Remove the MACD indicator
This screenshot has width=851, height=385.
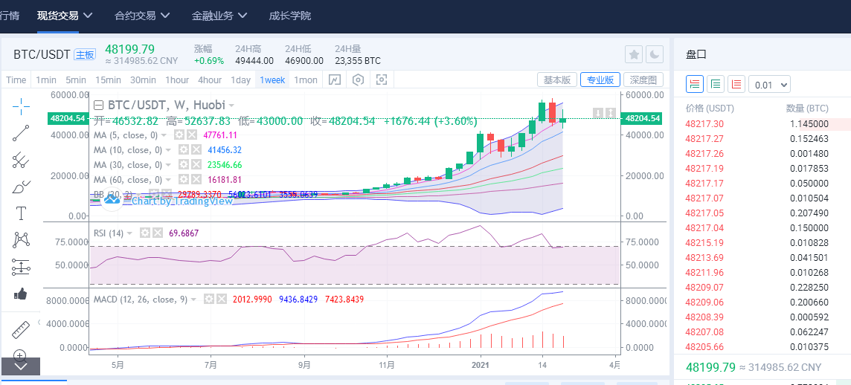[x=221, y=299]
